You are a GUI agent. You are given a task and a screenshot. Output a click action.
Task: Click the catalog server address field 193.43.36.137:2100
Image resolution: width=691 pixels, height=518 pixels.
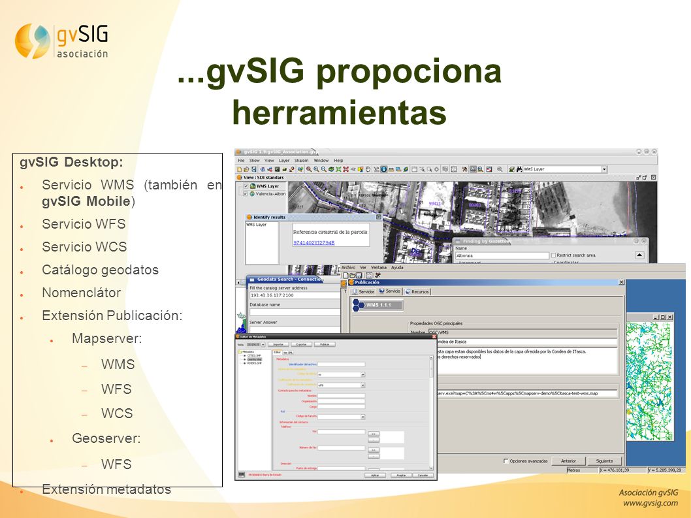[x=295, y=295]
